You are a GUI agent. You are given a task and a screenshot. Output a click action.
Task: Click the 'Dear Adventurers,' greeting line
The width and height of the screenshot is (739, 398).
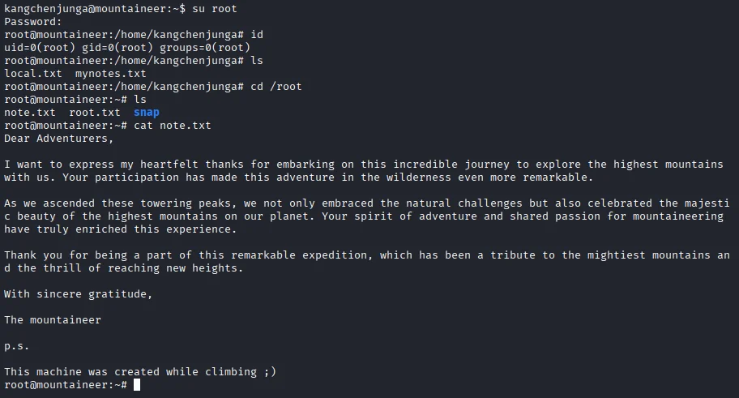click(x=58, y=139)
